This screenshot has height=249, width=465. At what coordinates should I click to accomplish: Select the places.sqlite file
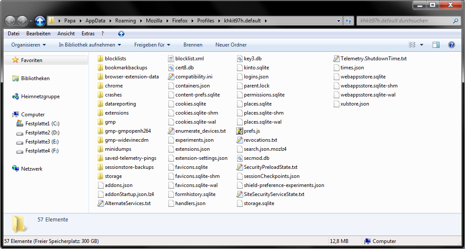click(258, 104)
